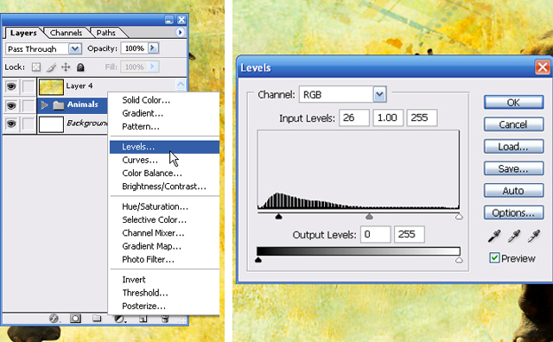Grab the black input levels slider
This screenshot has width=553, height=342.
(x=278, y=217)
